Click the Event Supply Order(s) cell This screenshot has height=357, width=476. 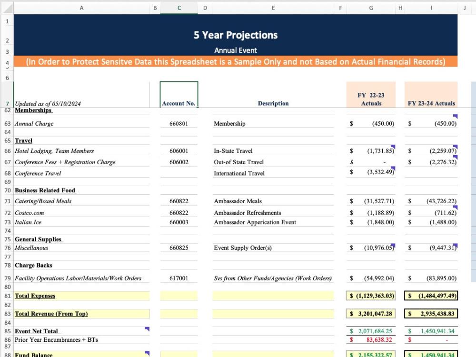(x=273, y=248)
